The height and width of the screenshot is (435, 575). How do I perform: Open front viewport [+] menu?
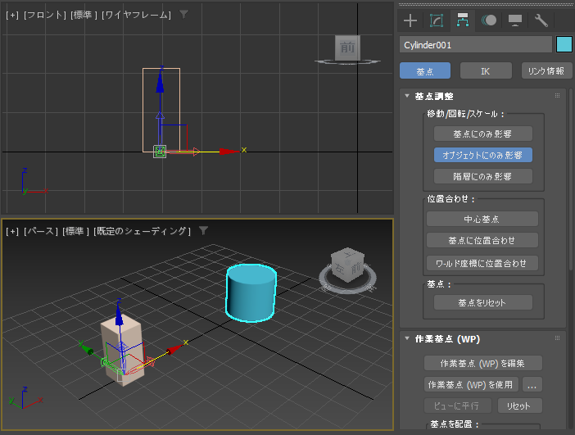(12, 15)
